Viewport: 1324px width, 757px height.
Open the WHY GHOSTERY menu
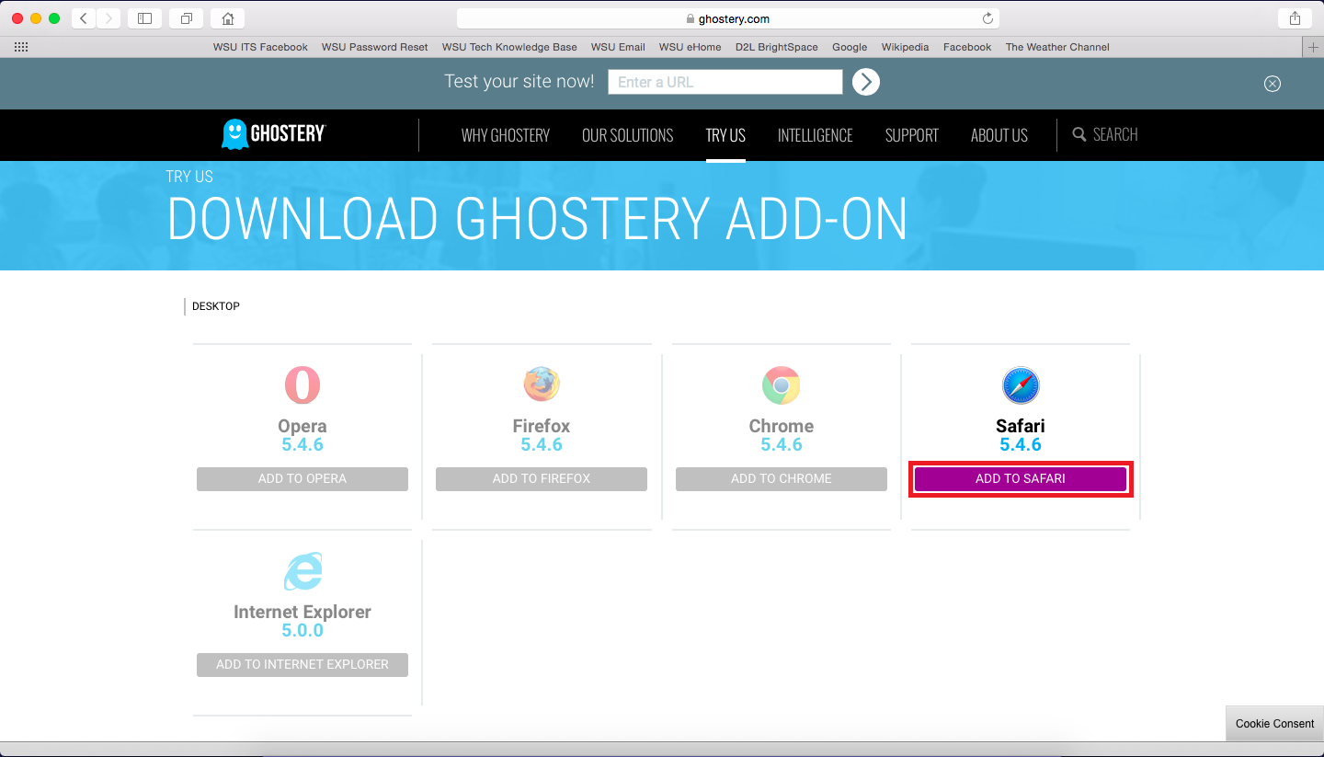[505, 135]
